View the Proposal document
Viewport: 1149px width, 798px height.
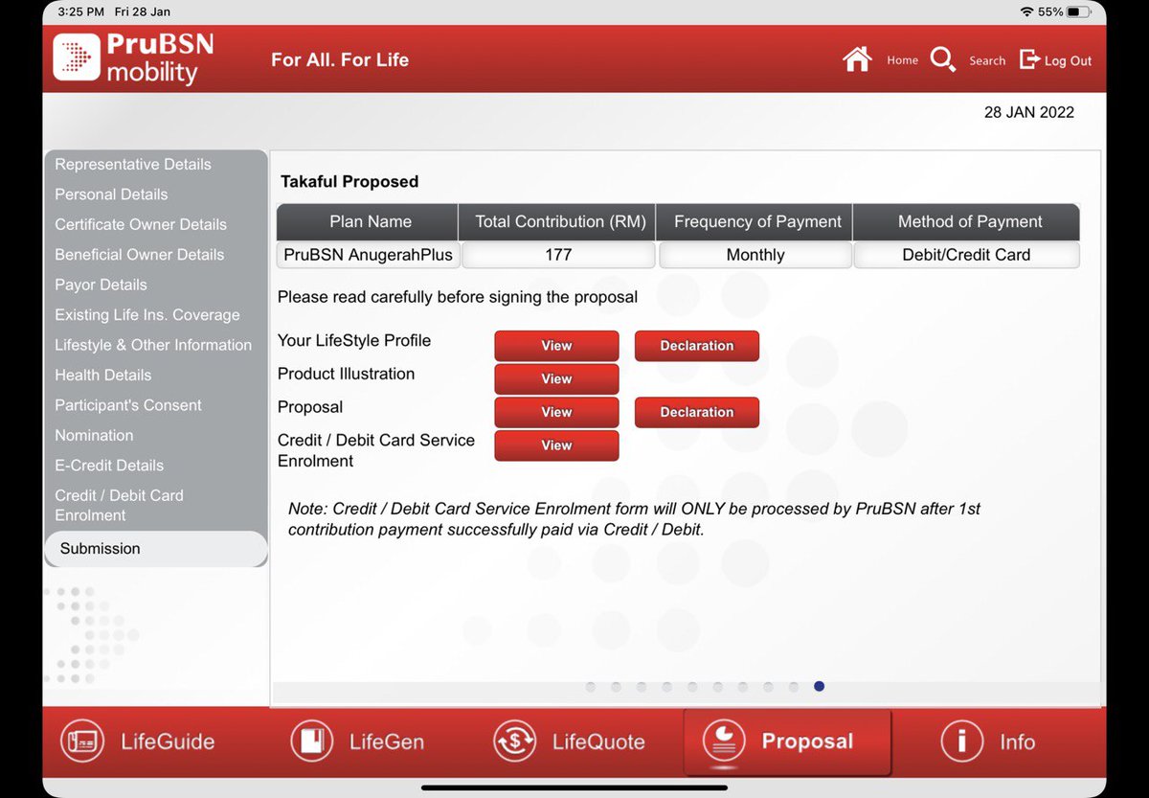(556, 412)
